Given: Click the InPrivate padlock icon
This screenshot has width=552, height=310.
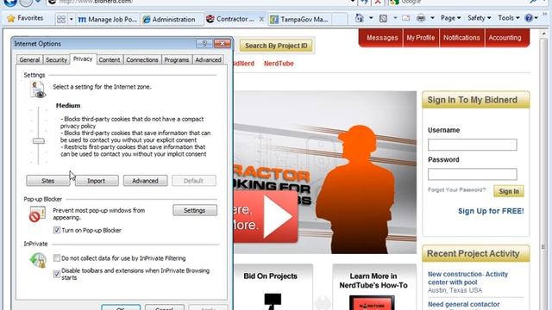Looking at the screenshot, I should click(38, 261).
